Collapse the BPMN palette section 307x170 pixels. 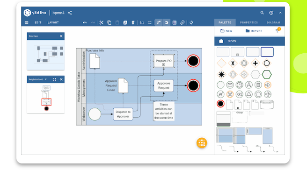tap(249, 41)
